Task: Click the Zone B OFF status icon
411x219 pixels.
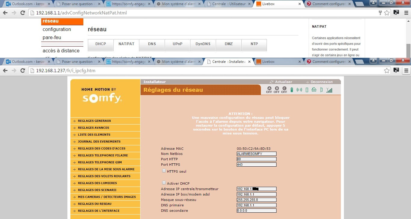Action: [277, 90]
